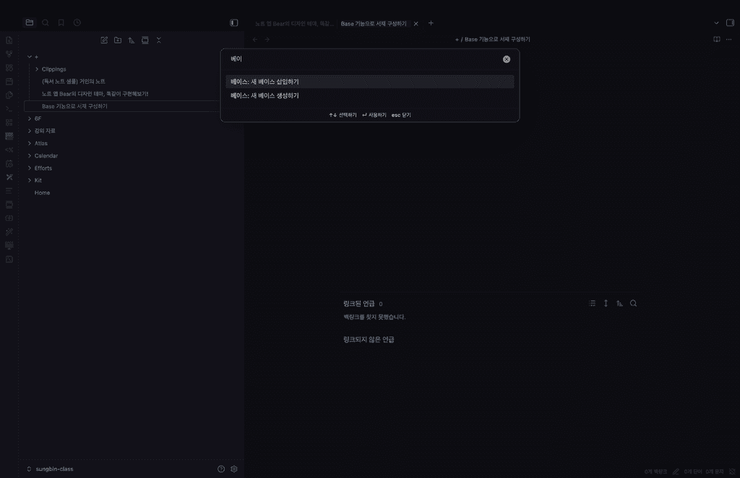740x478 pixels.
Task: Expand the 6F folder
Action: coord(29,118)
